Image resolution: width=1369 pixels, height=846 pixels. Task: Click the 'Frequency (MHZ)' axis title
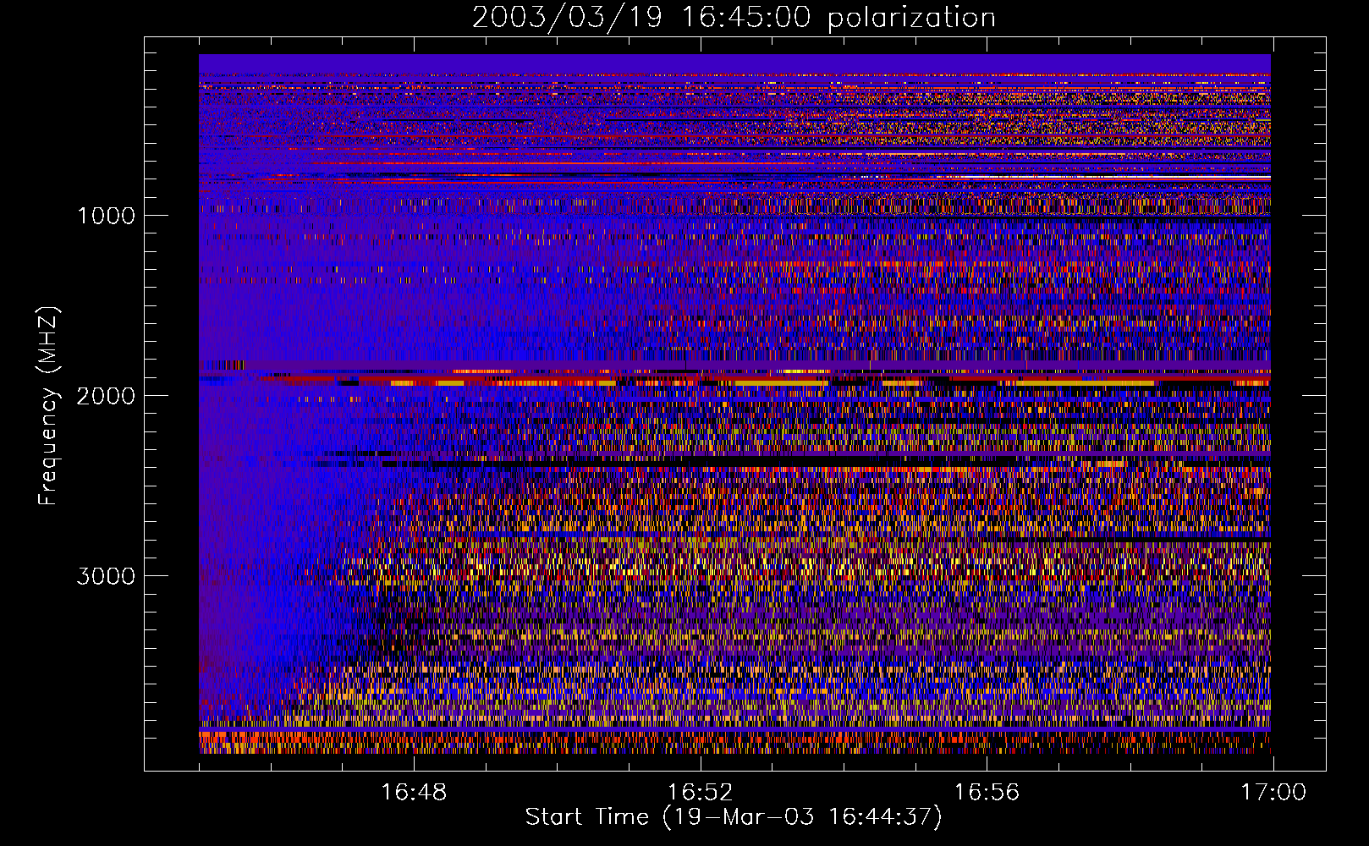48,406
